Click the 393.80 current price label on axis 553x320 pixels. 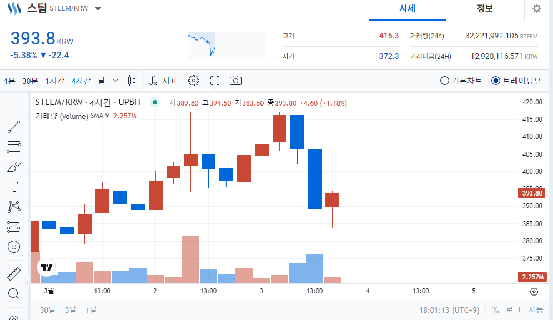tap(532, 193)
